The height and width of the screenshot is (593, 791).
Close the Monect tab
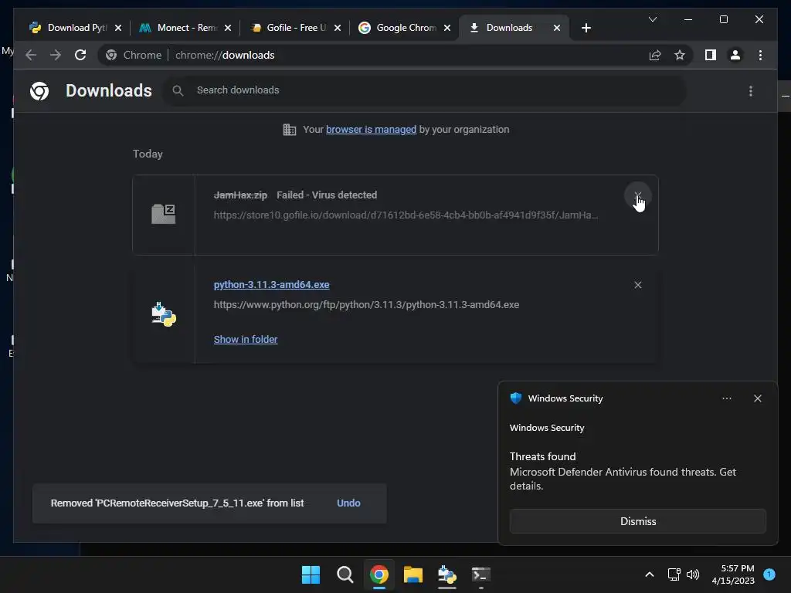tap(228, 28)
